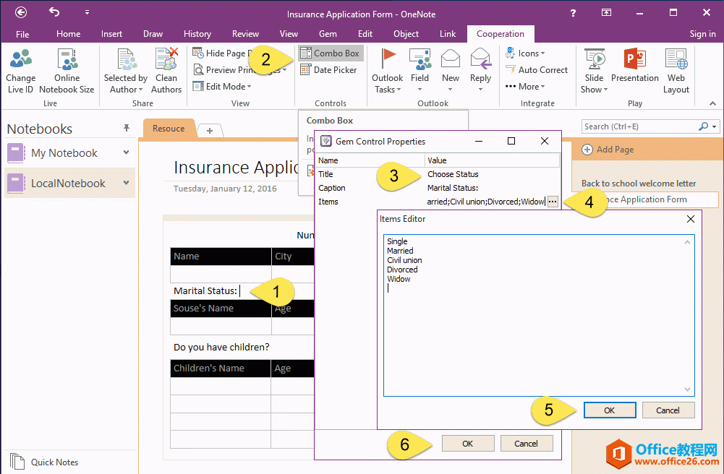Click the Clean Authors icon
This screenshot has width=724, height=474.
tap(166, 61)
